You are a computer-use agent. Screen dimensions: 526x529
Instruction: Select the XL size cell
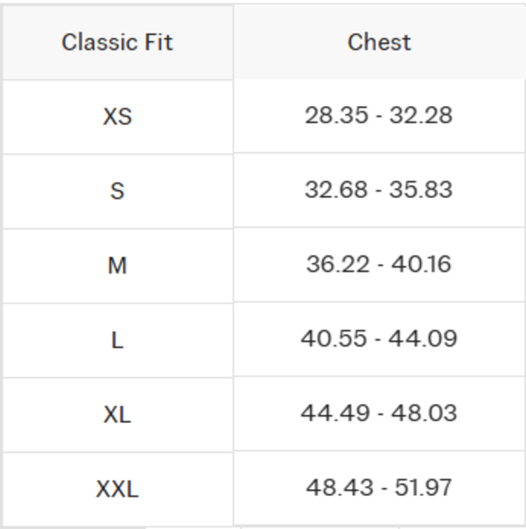coord(117,415)
